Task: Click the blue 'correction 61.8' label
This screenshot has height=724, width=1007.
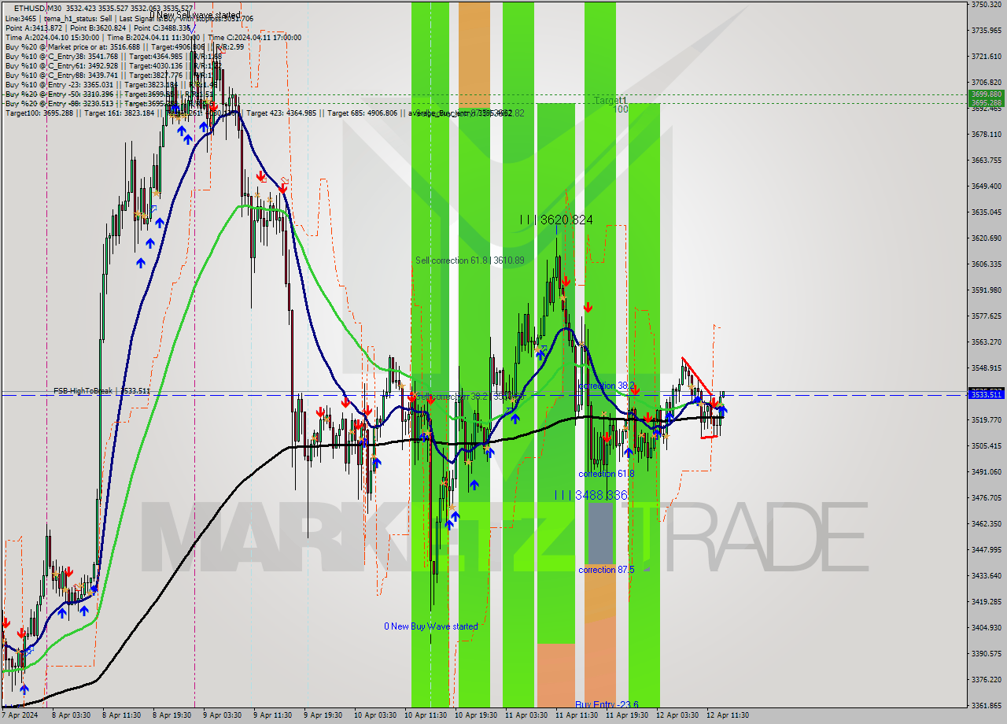Action: [x=606, y=474]
